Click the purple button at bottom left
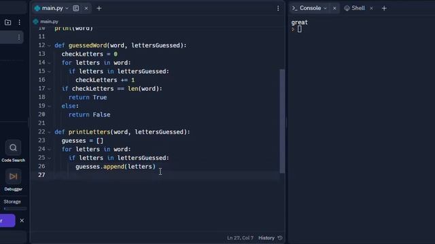This screenshot has width=435, height=244. click(7, 220)
